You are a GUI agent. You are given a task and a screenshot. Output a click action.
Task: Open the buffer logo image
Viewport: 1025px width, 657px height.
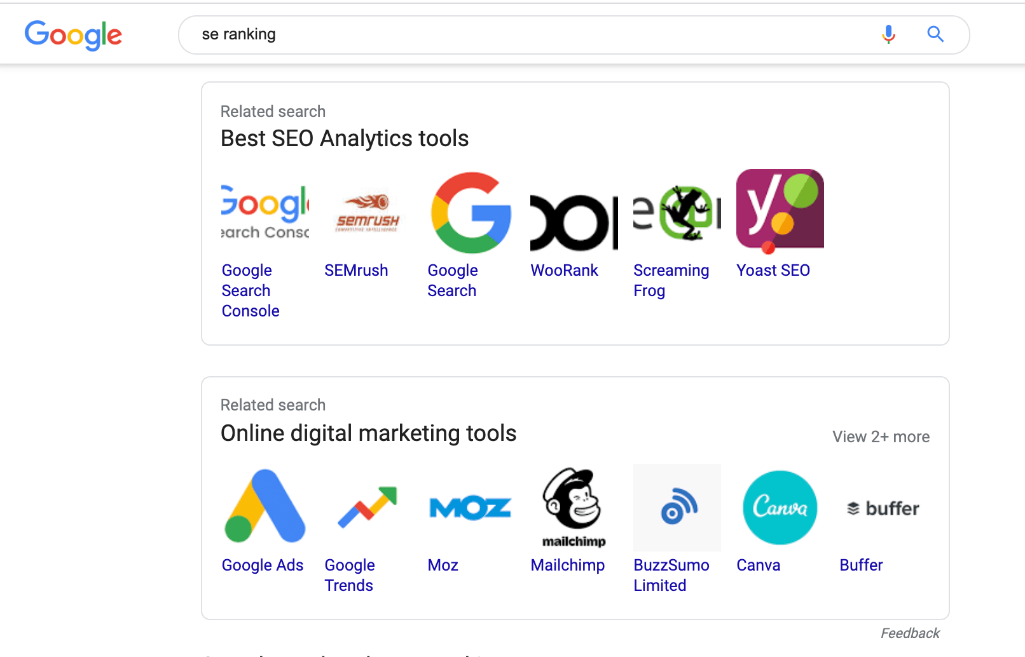(x=883, y=508)
